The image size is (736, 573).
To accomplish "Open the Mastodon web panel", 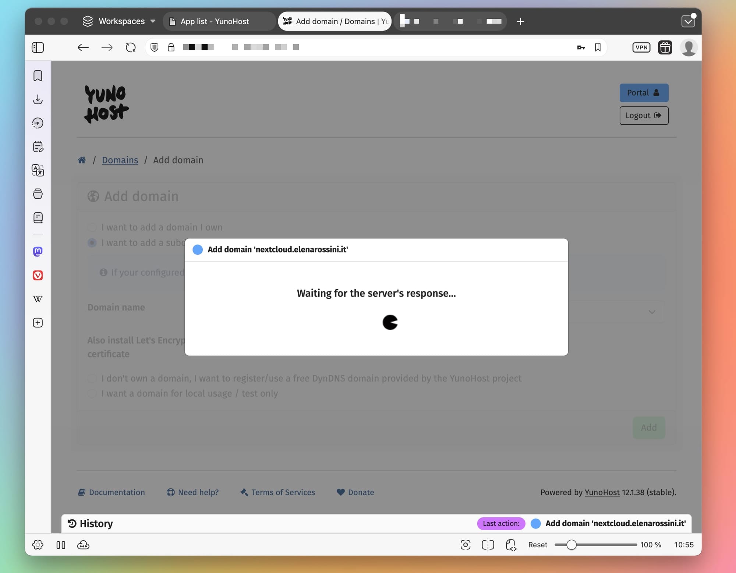I will (38, 251).
